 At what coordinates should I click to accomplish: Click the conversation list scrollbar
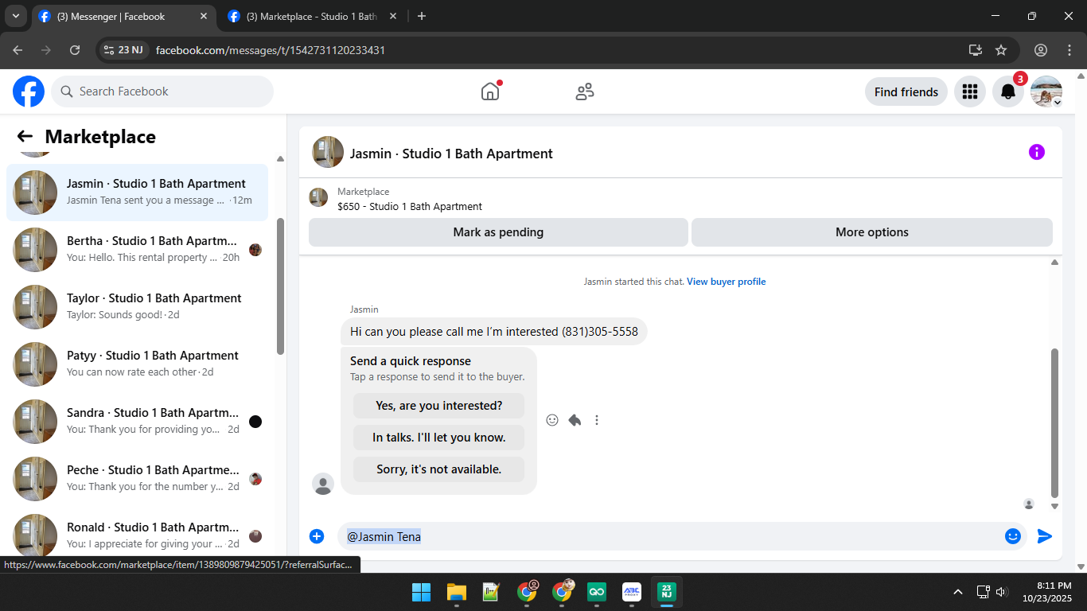pos(280,286)
